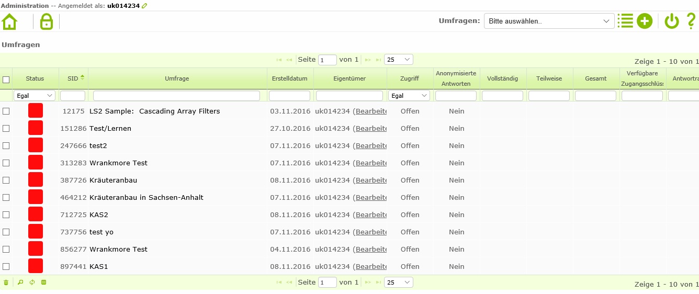
Task: Select the Kräuteranbau survey row checkbox
Action: tap(6, 180)
